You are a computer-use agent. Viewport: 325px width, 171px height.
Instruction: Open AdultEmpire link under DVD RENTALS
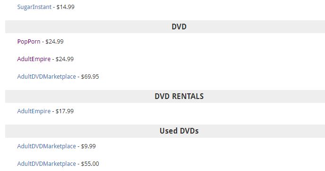34,111
